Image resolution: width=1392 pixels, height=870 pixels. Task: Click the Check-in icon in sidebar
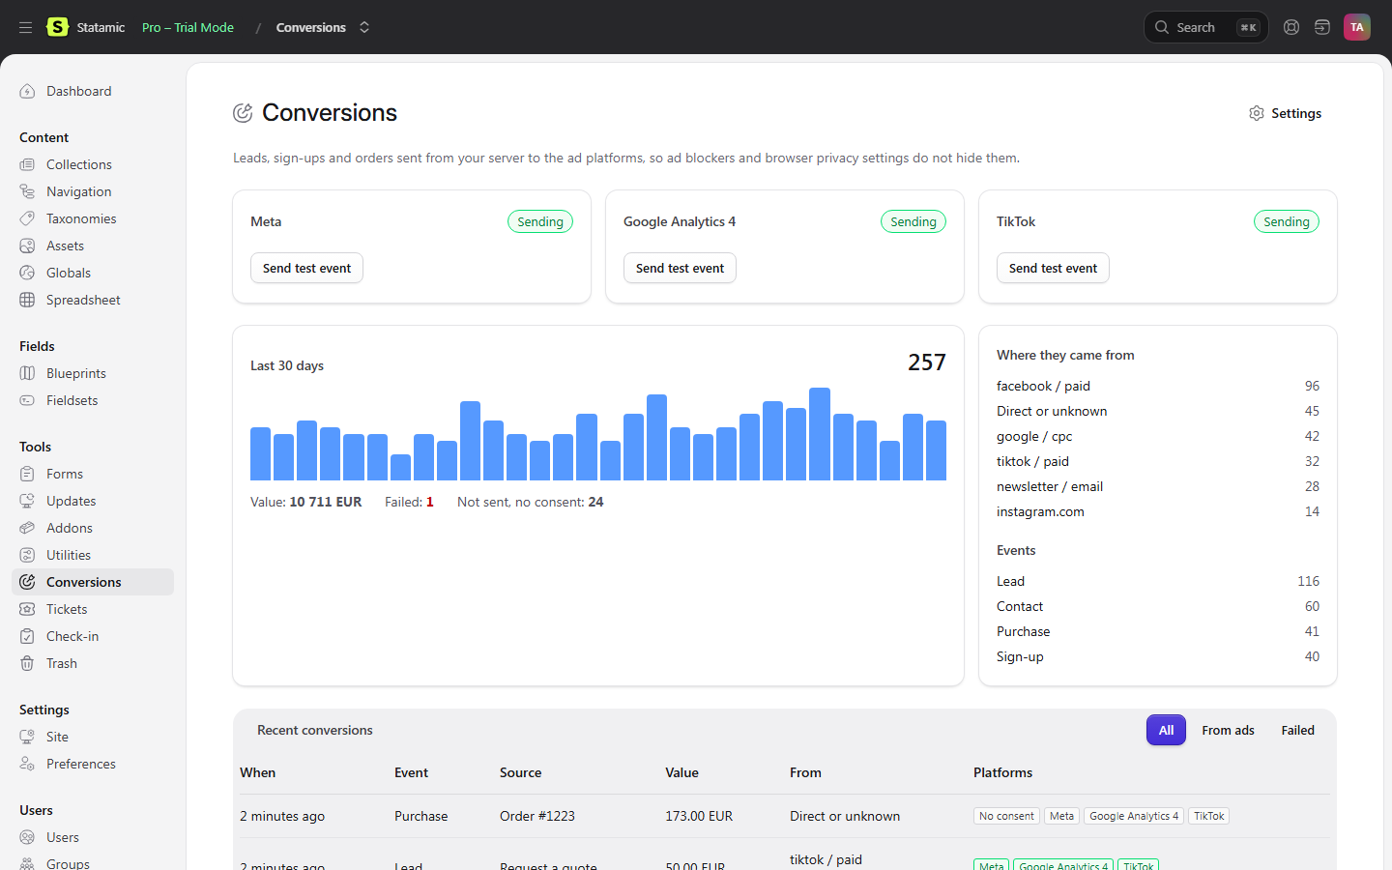[27, 636]
